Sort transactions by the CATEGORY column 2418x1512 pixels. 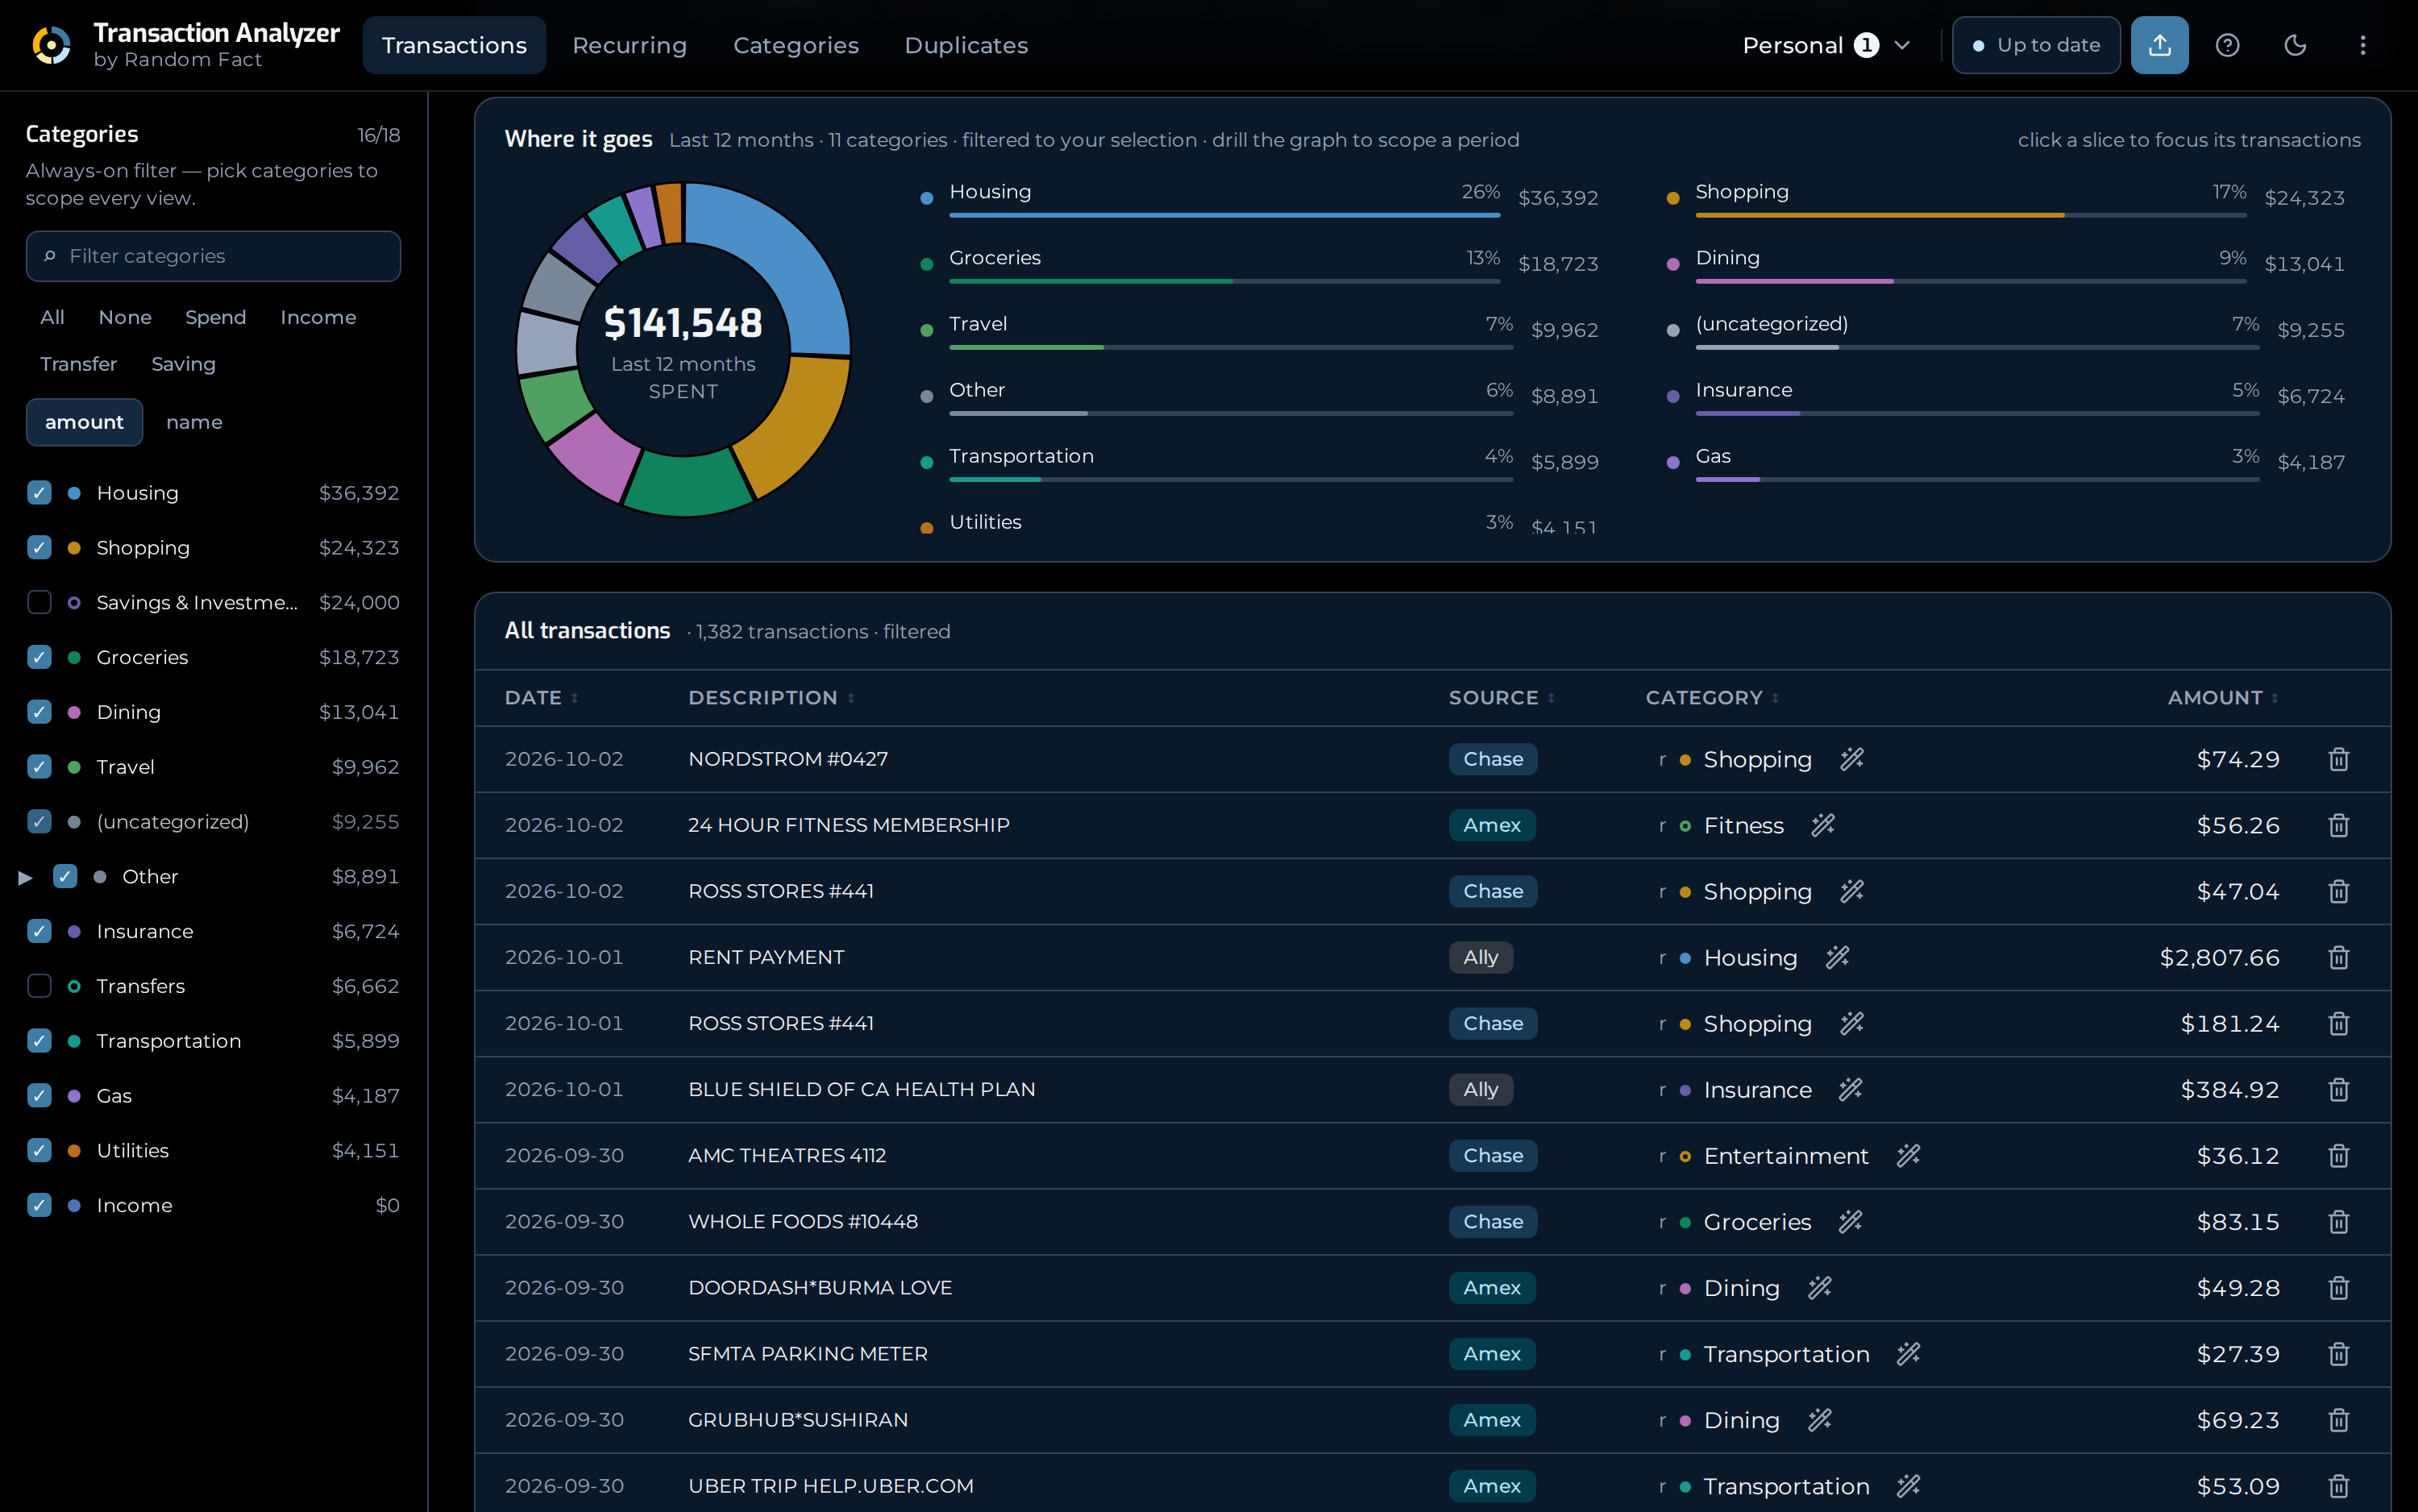coord(1712,697)
